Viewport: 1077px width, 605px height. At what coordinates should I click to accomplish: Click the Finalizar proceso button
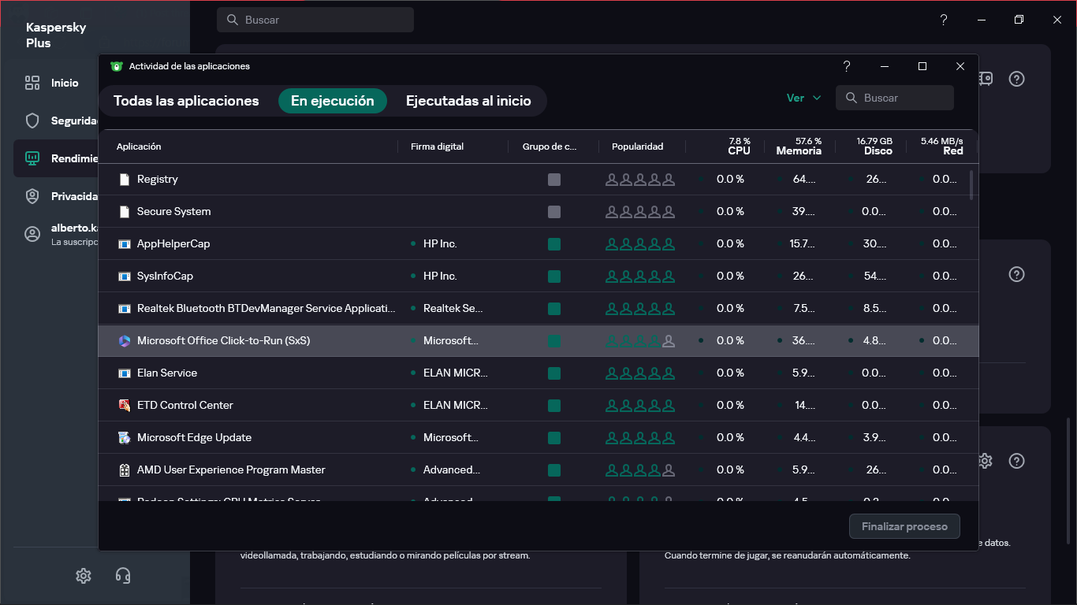point(904,526)
